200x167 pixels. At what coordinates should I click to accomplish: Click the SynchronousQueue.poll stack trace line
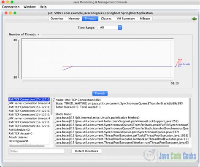pyautogui.click(x=117, y=132)
